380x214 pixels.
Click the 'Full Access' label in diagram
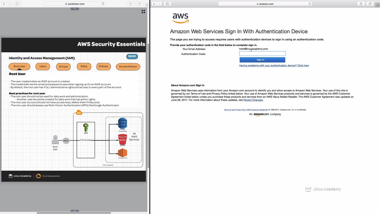86,140
